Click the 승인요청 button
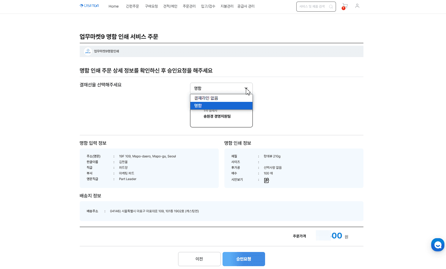Image resolution: width=446 pixels, height=269 pixels. [244, 259]
